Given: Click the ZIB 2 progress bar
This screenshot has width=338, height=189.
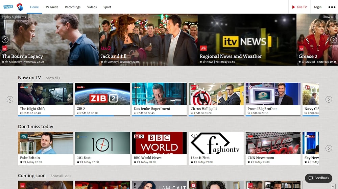Looking at the screenshot, I should [x=102, y=116].
